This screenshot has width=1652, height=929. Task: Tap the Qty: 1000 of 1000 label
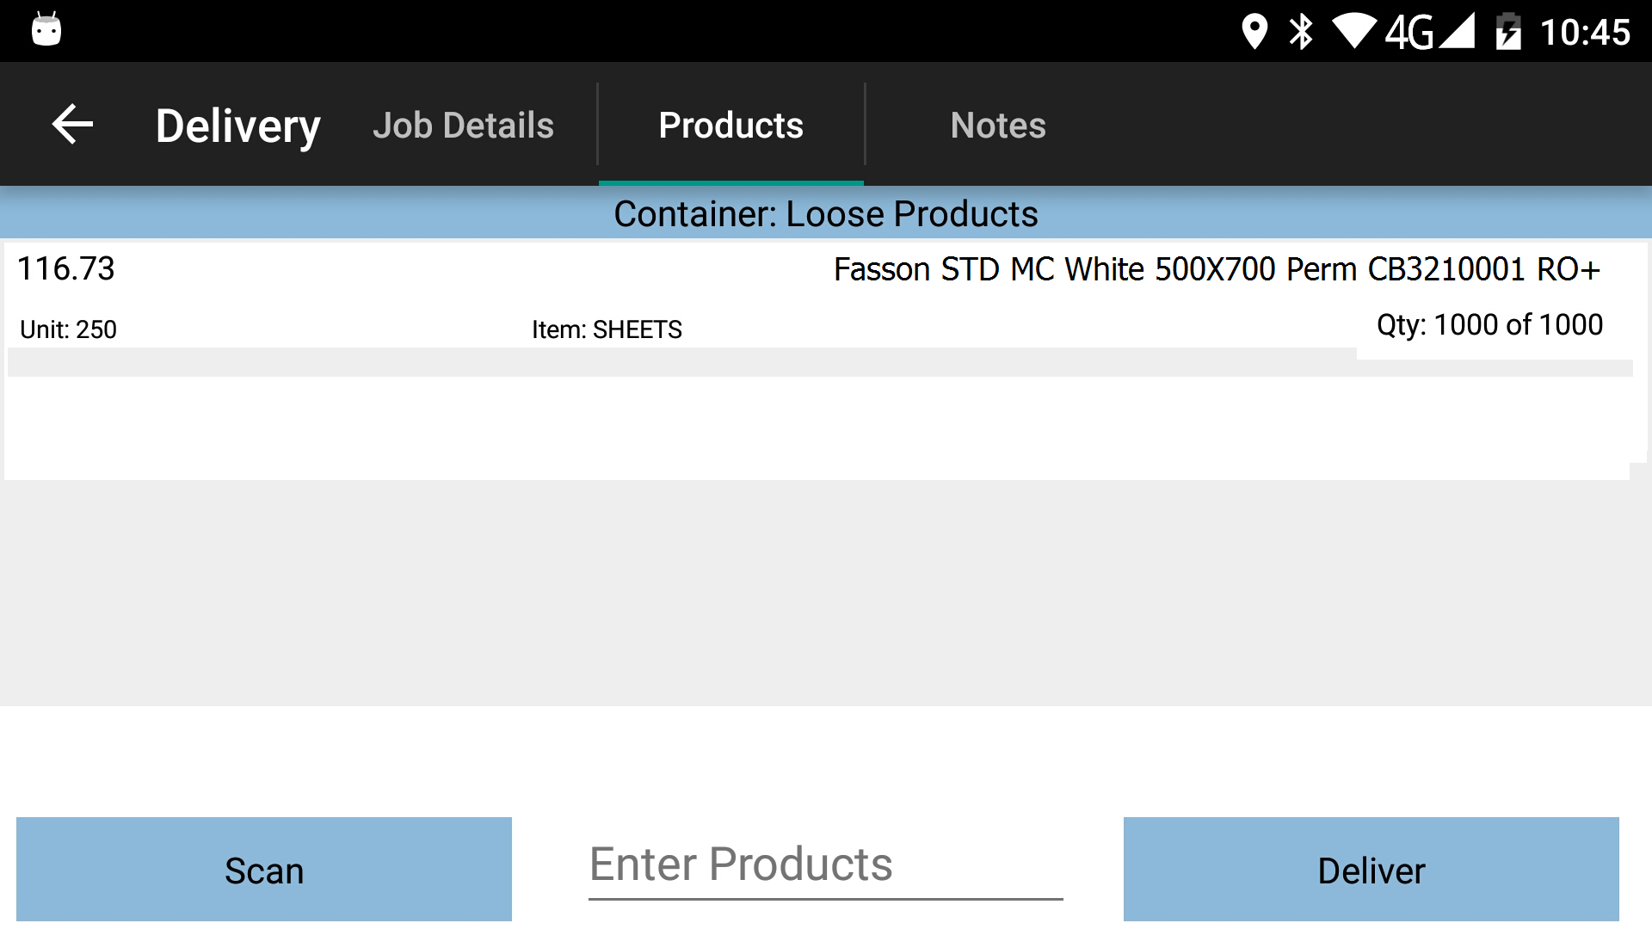point(1489,324)
